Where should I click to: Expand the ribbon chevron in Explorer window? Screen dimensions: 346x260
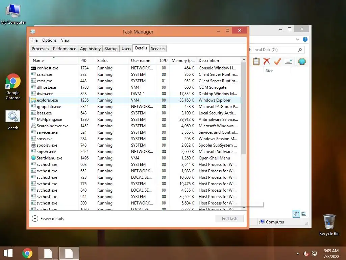pyautogui.click(x=298, y=39)
